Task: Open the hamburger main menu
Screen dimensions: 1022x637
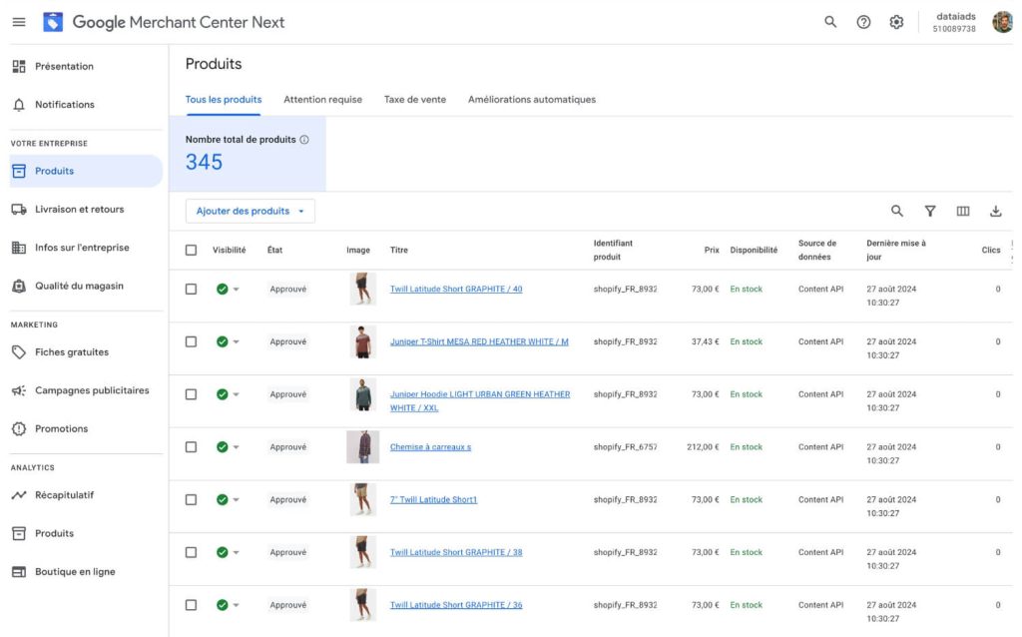Action: (x=19, y=22)
